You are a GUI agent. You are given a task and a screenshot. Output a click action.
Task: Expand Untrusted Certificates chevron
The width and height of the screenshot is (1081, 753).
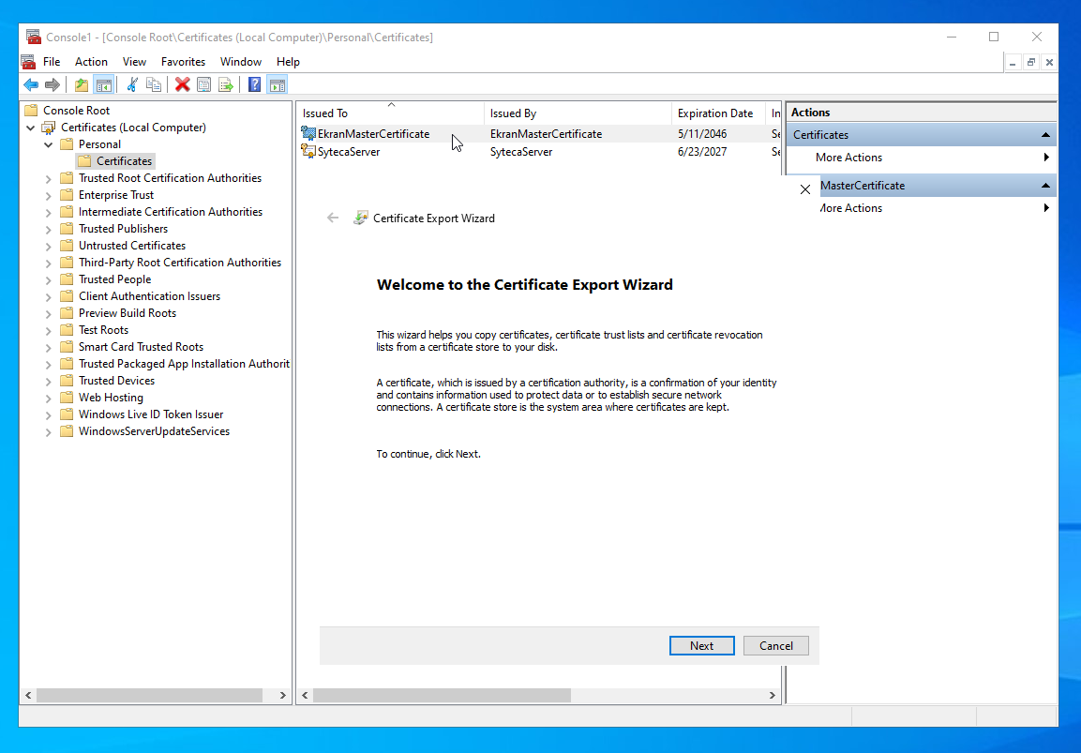point(48,247)
